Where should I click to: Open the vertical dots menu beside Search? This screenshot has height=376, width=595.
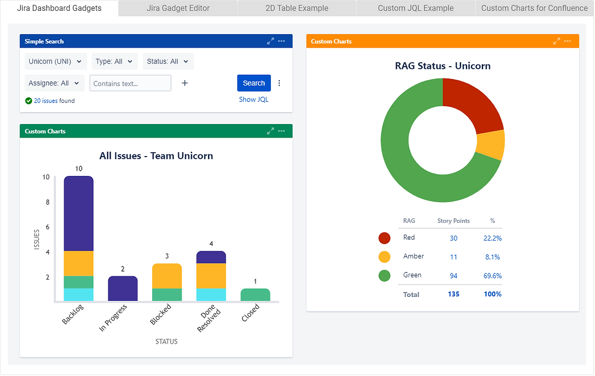click(x=279, y=83)
